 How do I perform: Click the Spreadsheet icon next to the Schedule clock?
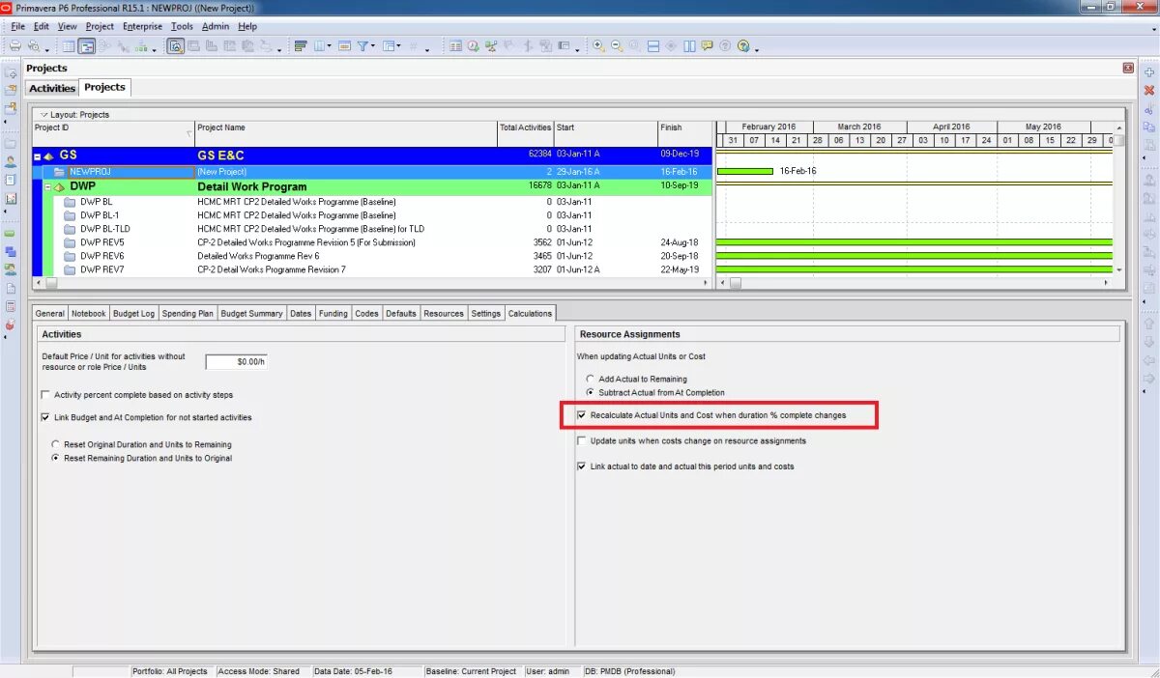click(455, 45)
